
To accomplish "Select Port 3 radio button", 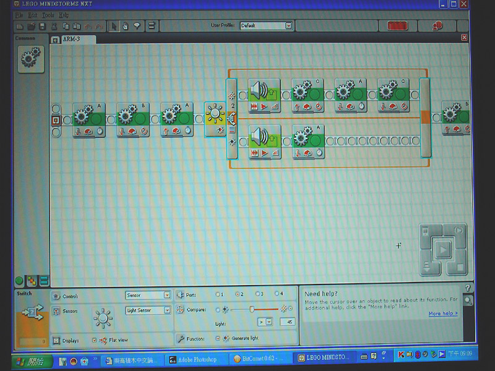I will click(257, 294).
